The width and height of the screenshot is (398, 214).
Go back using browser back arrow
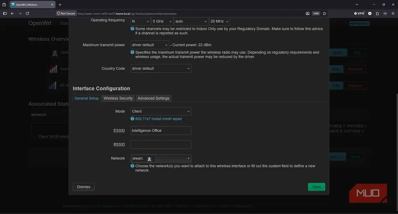pos(12,14)
